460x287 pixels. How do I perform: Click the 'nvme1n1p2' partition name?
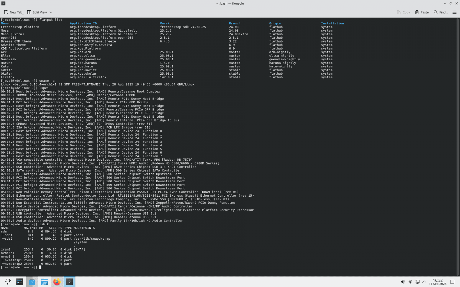pos(13,264)
